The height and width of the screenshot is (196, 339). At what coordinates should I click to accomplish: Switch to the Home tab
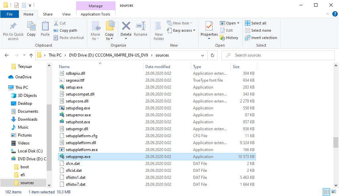click(x=28, y=14)
